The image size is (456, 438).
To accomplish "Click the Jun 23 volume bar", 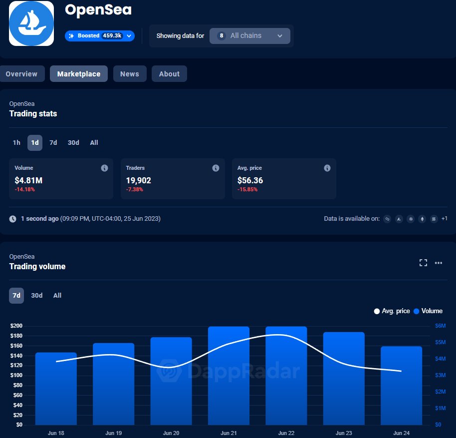I will point(344,379).
